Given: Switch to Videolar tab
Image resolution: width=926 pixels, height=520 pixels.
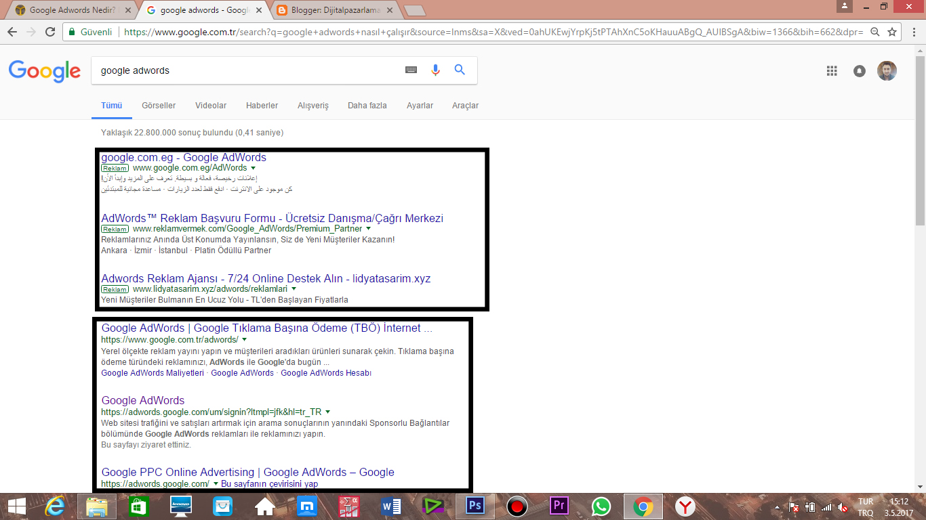Looking at the screenshot, I should click(211, 106).
